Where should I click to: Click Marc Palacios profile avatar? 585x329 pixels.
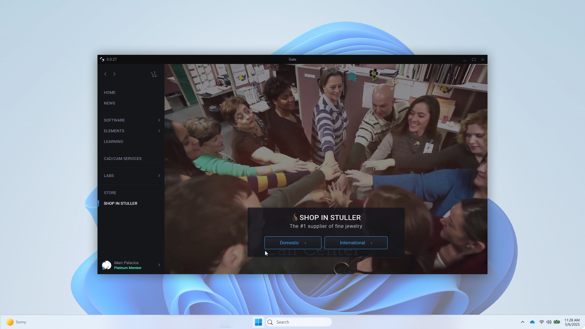pyautogui.click(x=107, y=265)
